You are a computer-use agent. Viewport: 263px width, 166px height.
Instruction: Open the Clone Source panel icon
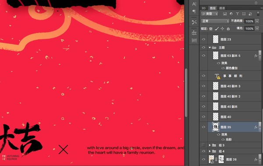(x=194, y=33)
